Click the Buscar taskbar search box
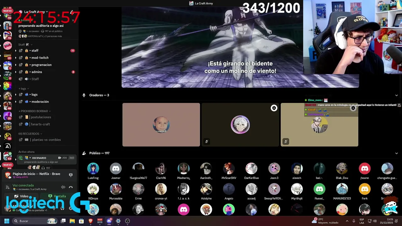Viewport: 402px width, 226px height. (x=35, y=221)
